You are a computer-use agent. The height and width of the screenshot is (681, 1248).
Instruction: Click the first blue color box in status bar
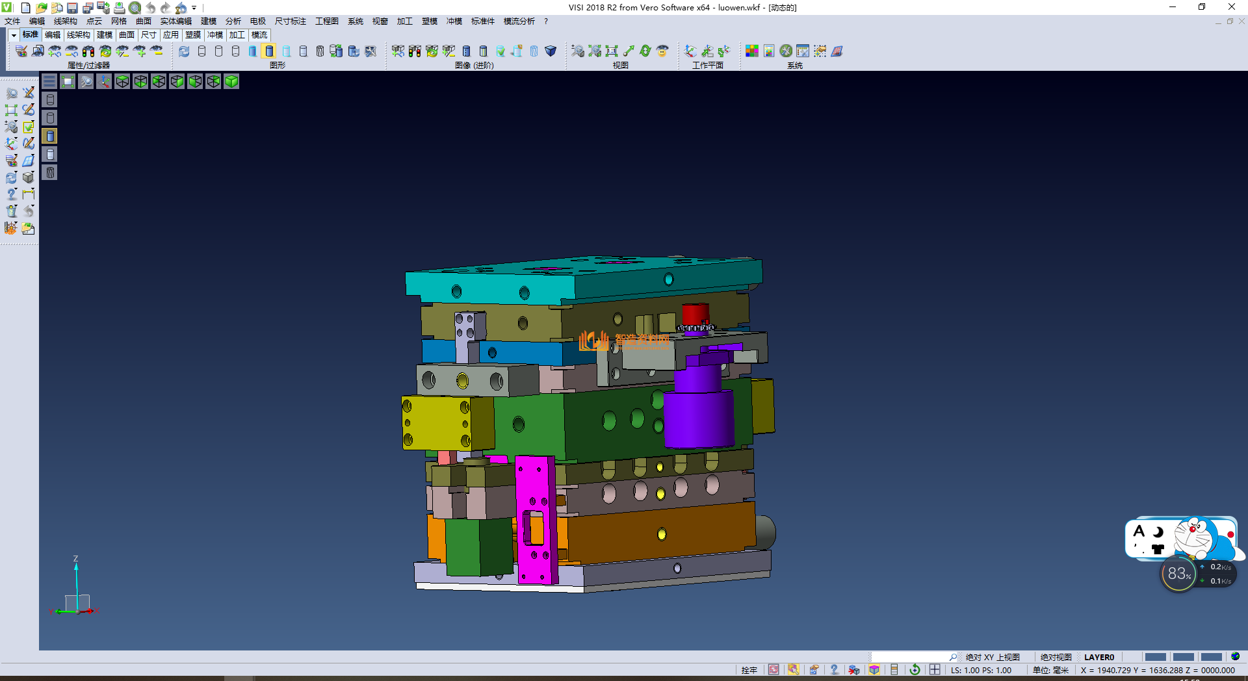click(x=1155, y=657)
